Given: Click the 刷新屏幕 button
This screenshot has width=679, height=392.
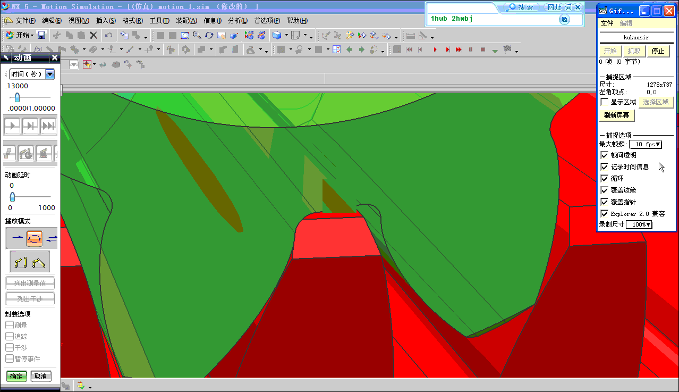Looking at the screenshot, I should [x=617, y=115].
